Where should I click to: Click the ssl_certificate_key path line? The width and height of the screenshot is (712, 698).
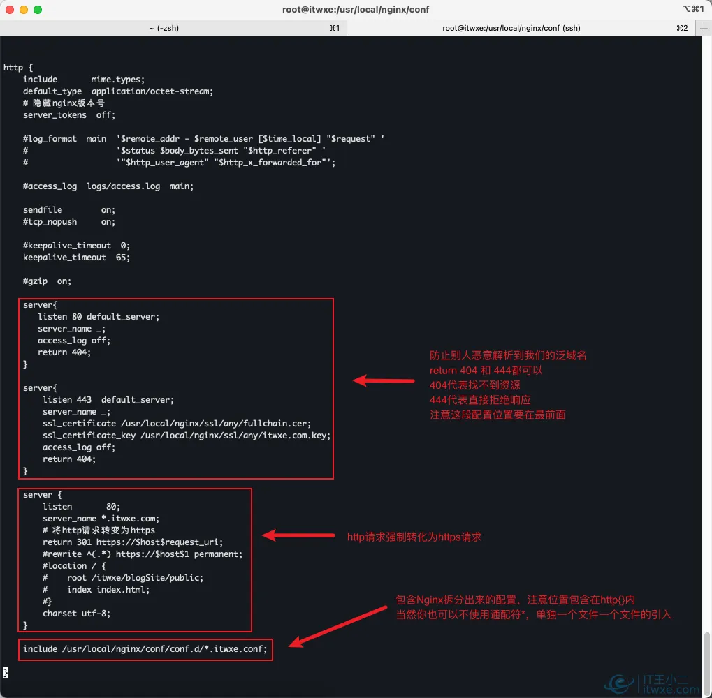(186, 436)
